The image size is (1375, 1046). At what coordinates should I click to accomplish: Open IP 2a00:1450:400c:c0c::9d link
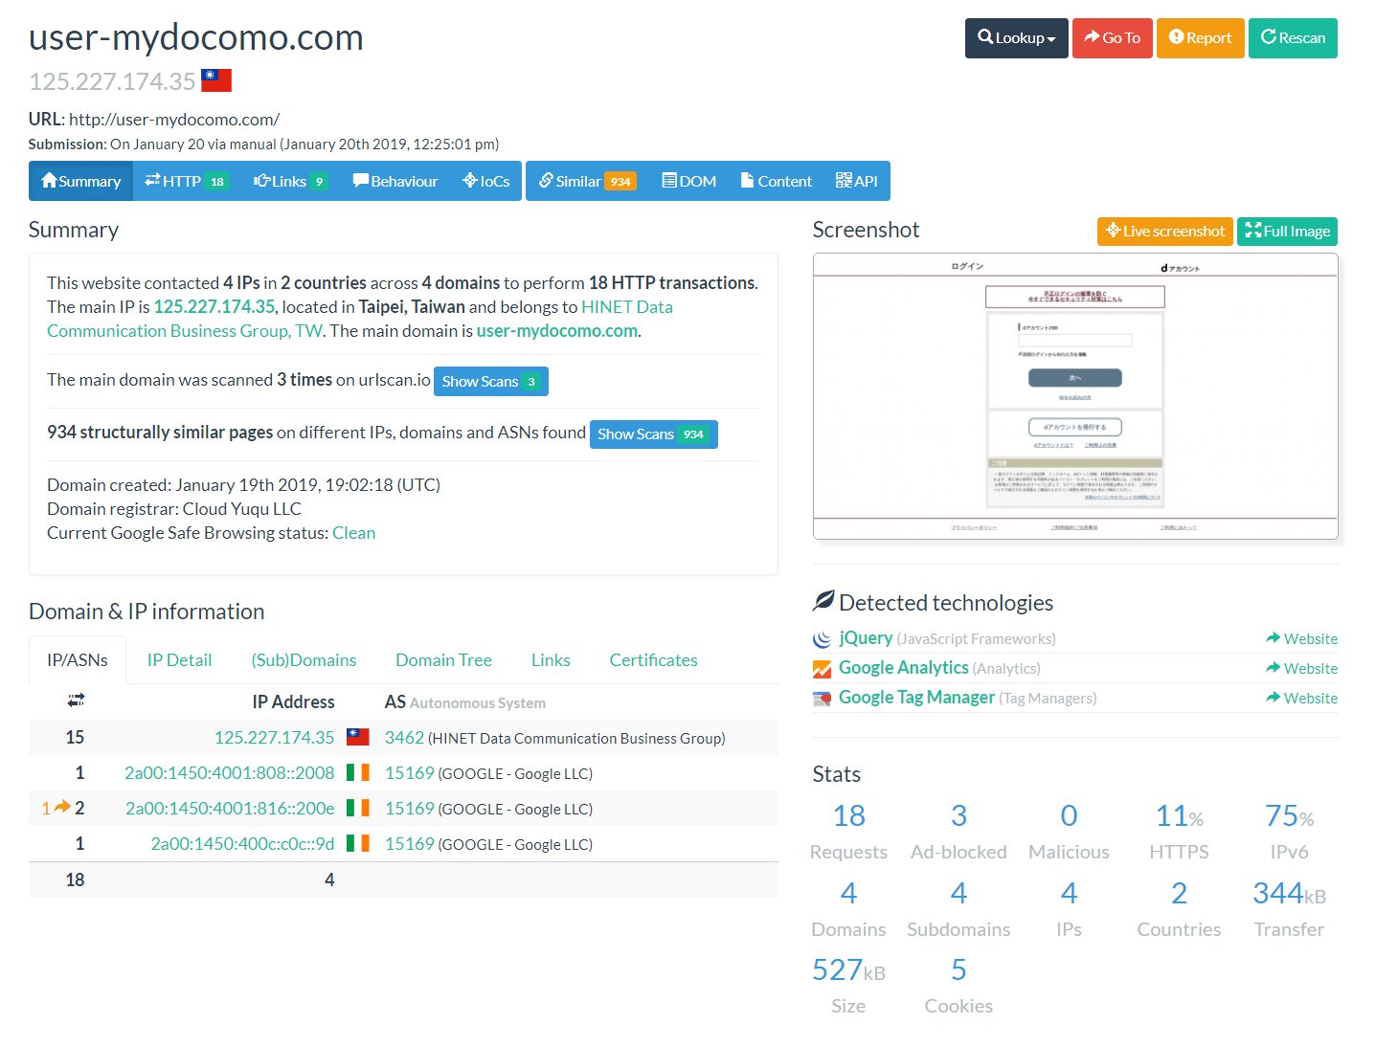click(x=242, y=844)
